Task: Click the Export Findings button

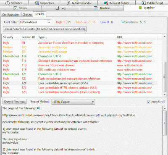Action: tap(15, 102)
